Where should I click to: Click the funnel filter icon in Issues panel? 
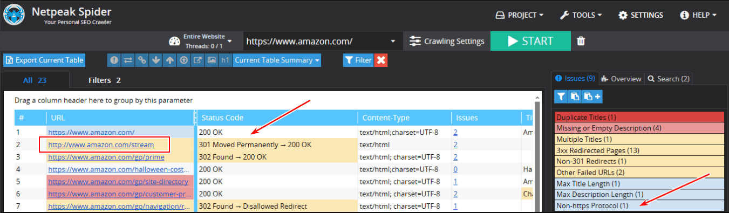pyautogui.click(x=561, y=97)
